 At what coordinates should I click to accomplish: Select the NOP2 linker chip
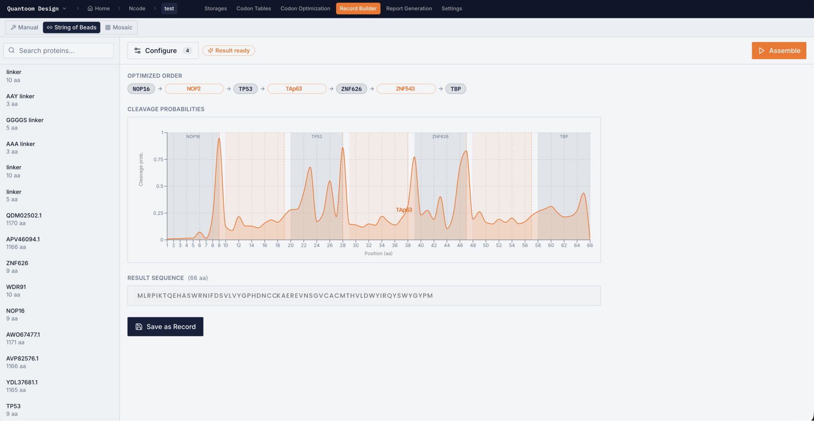tap(194, 89)
